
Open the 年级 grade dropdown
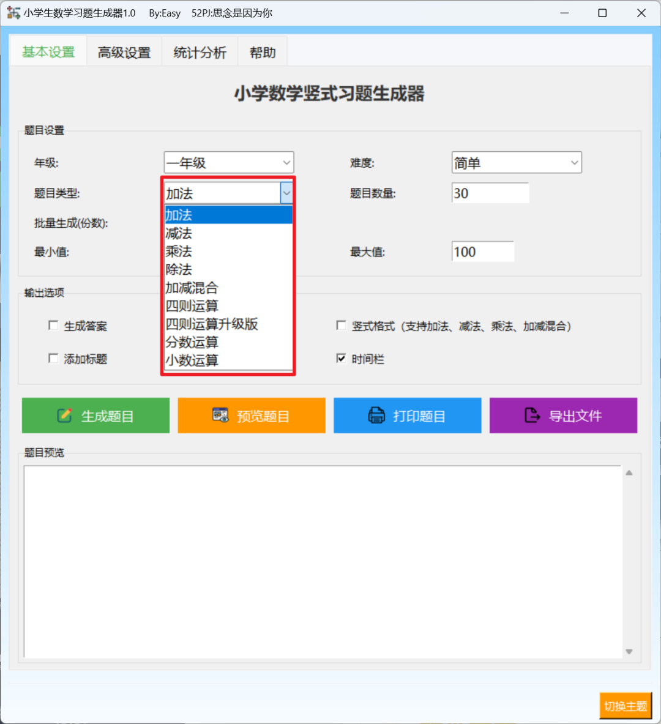tap(286, 162)
